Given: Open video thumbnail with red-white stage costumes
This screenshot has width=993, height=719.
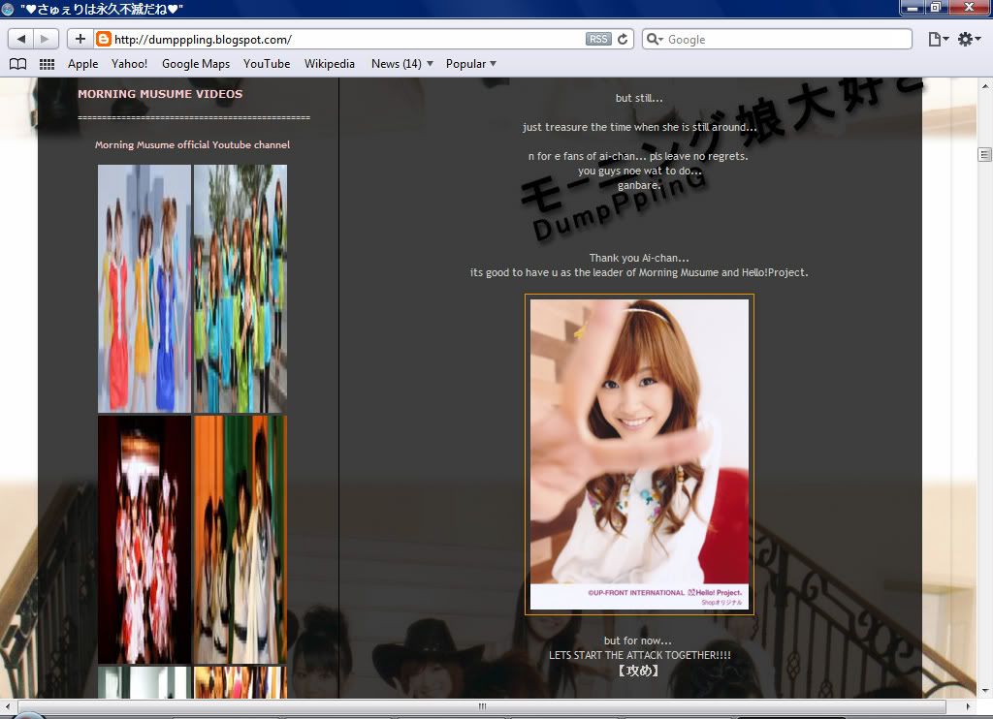Looking at the screenshot, I should click(x=144, y=539).
